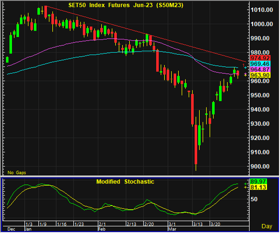Click the Day timeframe label

click(267, 226)
